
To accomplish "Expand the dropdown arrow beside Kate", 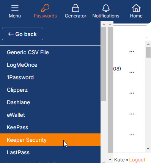I will click(x=110, y=160).
